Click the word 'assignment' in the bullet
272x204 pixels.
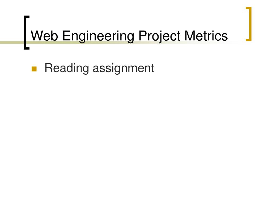point(124,68)
